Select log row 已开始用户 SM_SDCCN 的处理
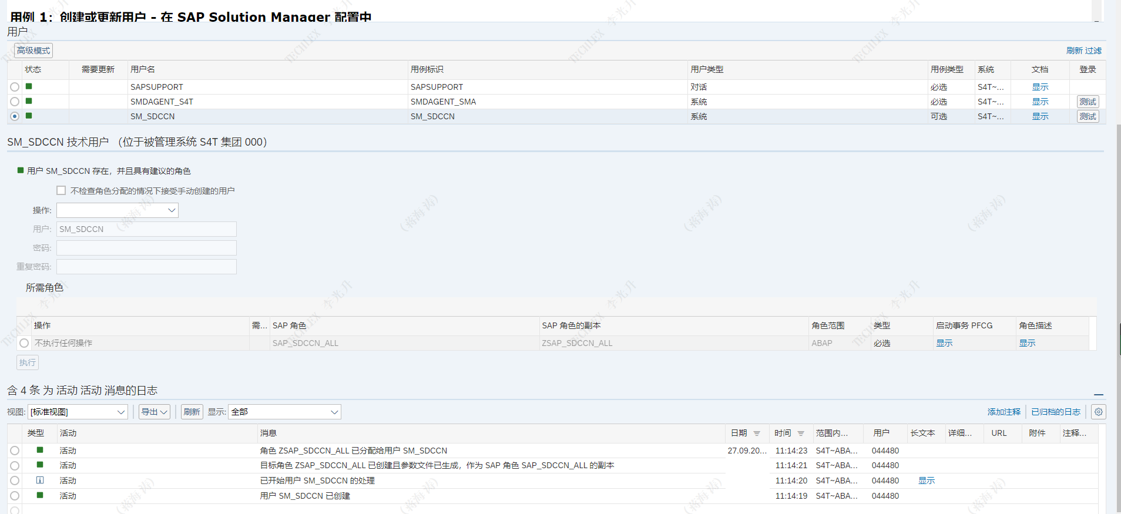Viewport: 1121px width, 514px height. pos(15,481)
